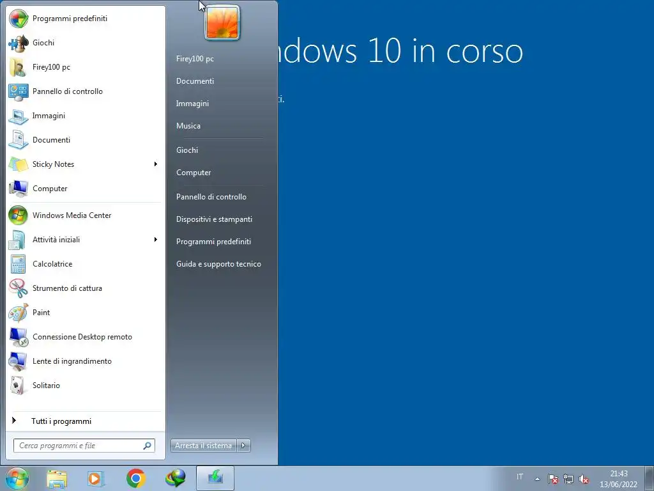The width and height of the screenshot is (654, 491).
Task: Open Musica in right pane
Action: pyautogui.click(x=188, y=126)
